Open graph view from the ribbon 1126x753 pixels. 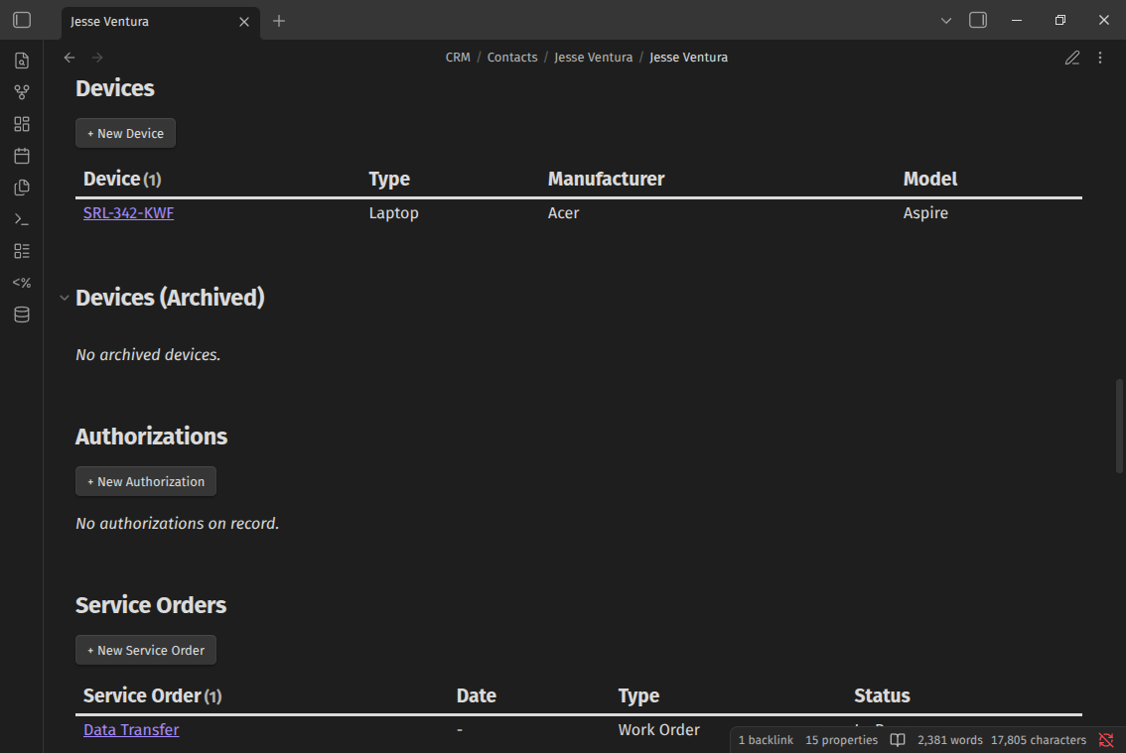(22, 92)
